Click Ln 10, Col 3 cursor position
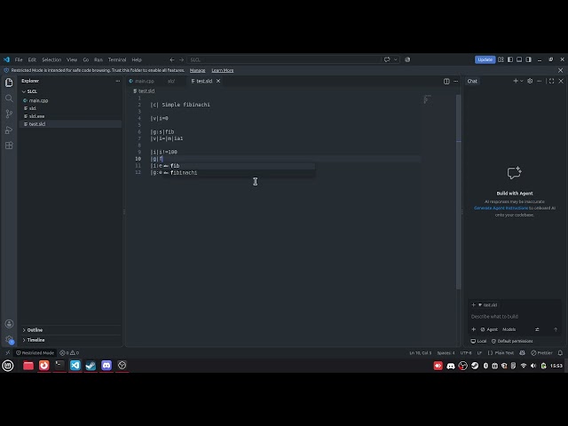 (420, 353)
